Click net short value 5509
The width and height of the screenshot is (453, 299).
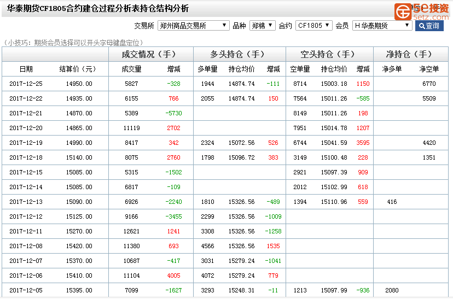tap(429, 98)
